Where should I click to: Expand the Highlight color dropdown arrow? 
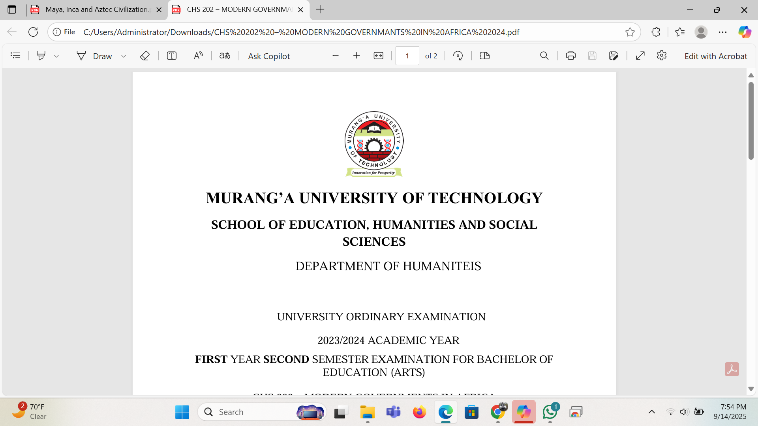click(x=56, y=56)
